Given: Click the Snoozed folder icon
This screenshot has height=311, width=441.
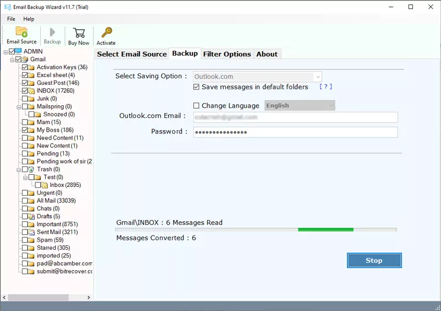Looking at the screenshot, I should [38, 114].
